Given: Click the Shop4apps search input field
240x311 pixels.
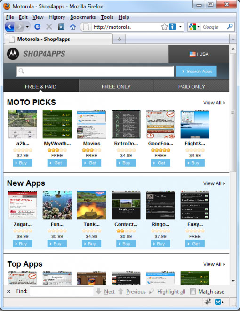Looking at the screenshot, I should click(95, 71).
